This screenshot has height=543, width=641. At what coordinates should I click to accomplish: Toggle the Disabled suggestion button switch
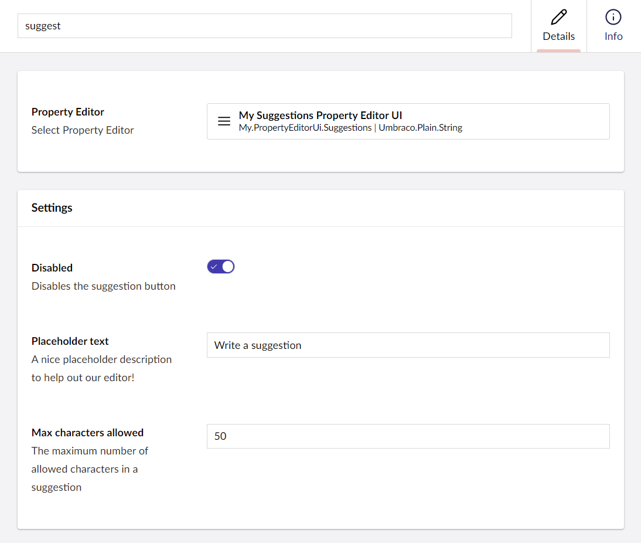click(221, 267)
